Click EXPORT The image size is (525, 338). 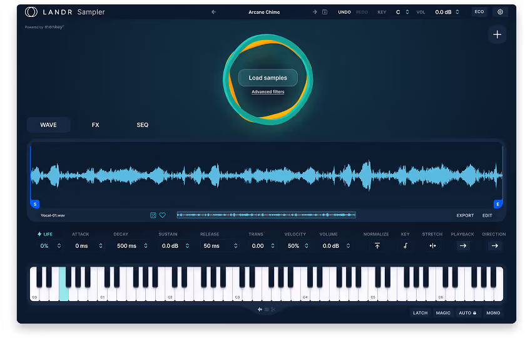pyautogui.click(x=465, y=215)
